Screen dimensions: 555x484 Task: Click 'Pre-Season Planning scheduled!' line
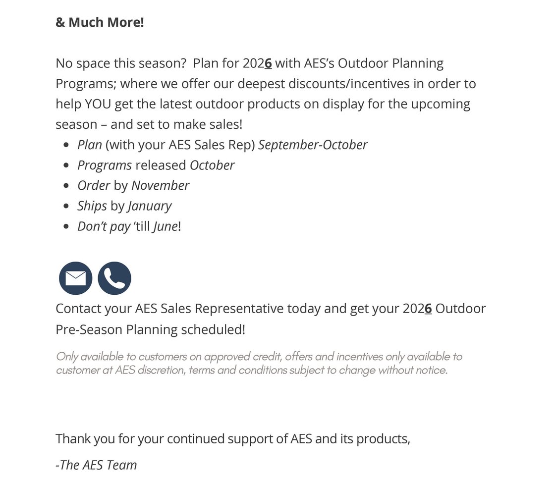150,329
